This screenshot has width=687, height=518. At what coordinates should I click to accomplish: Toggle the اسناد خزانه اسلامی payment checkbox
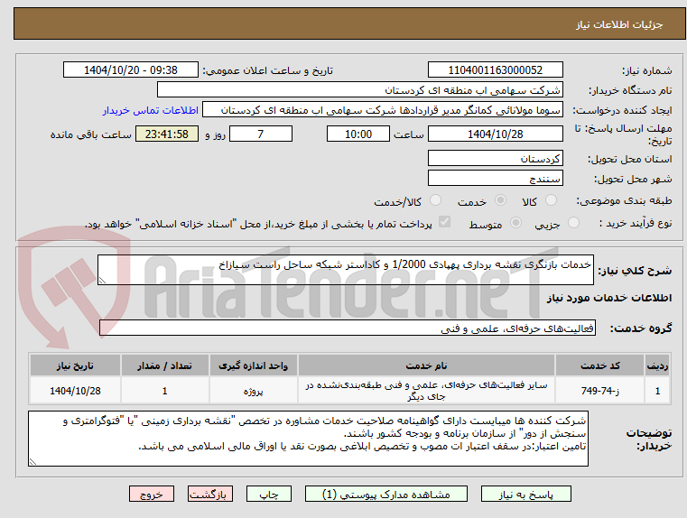(444, 222)
